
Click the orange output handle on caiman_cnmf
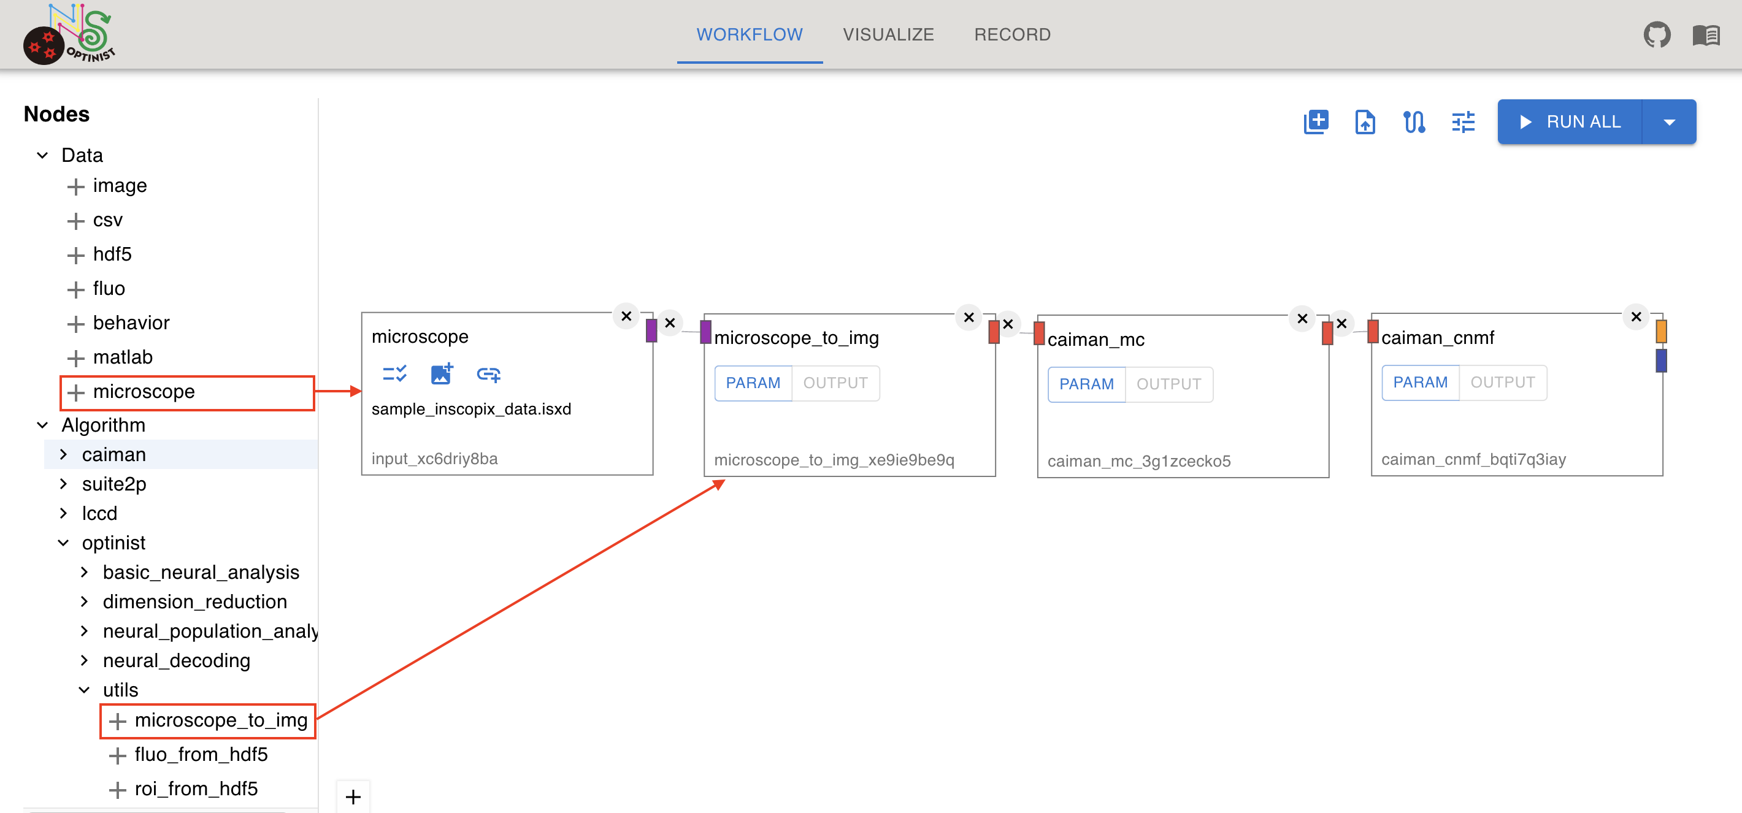pyautogui.click(x=1660, y=332)
